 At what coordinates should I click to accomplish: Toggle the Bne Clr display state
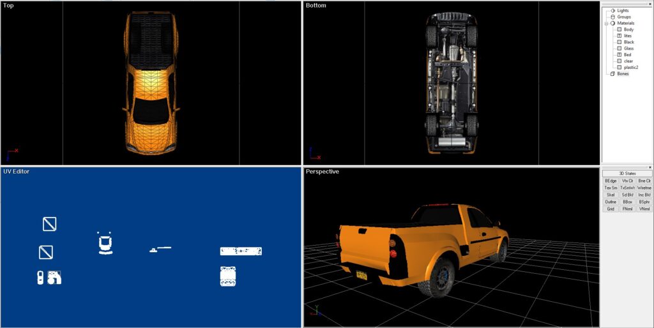[644, 181]
